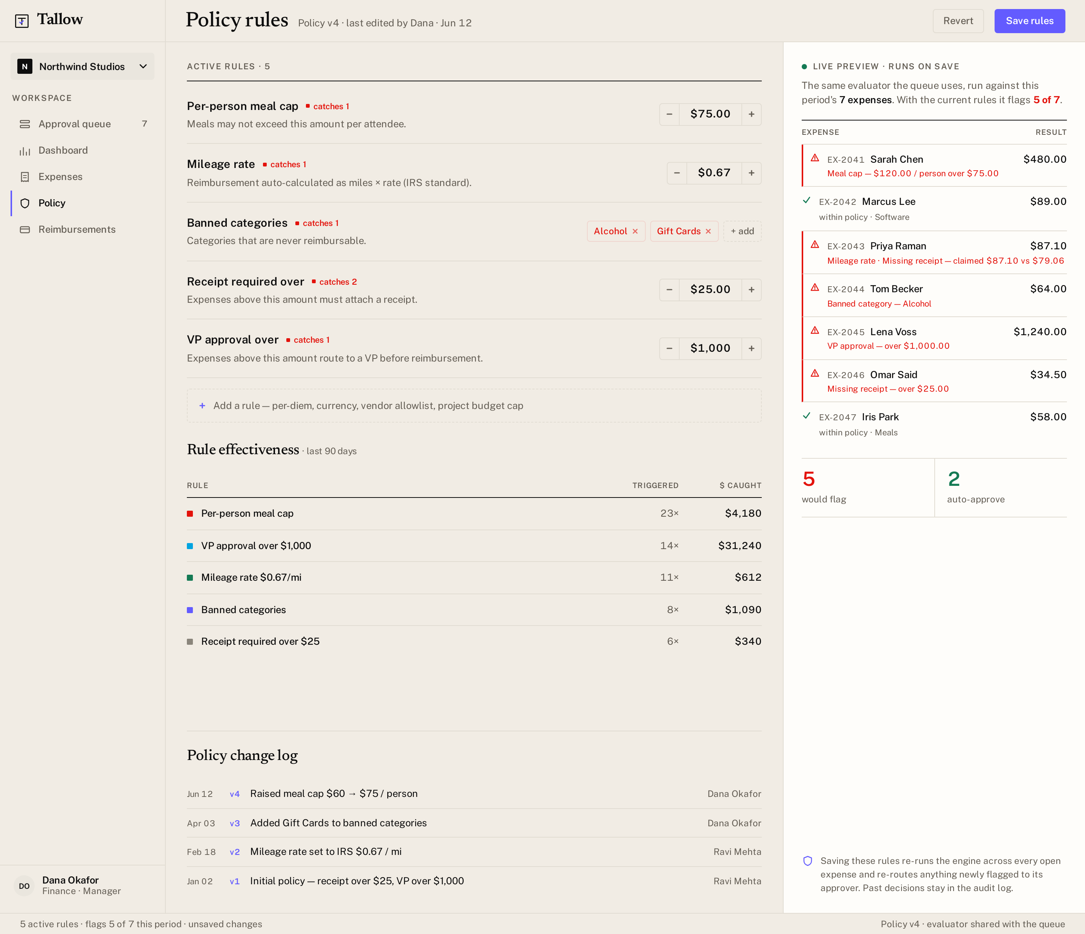The width and height of the screenshot is (1085, 934).
Task: Decrease the receipt required threshold
Action: pos(669,290)
